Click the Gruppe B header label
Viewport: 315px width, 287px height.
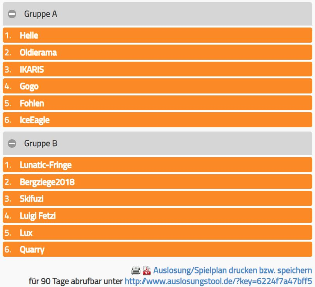41,143
